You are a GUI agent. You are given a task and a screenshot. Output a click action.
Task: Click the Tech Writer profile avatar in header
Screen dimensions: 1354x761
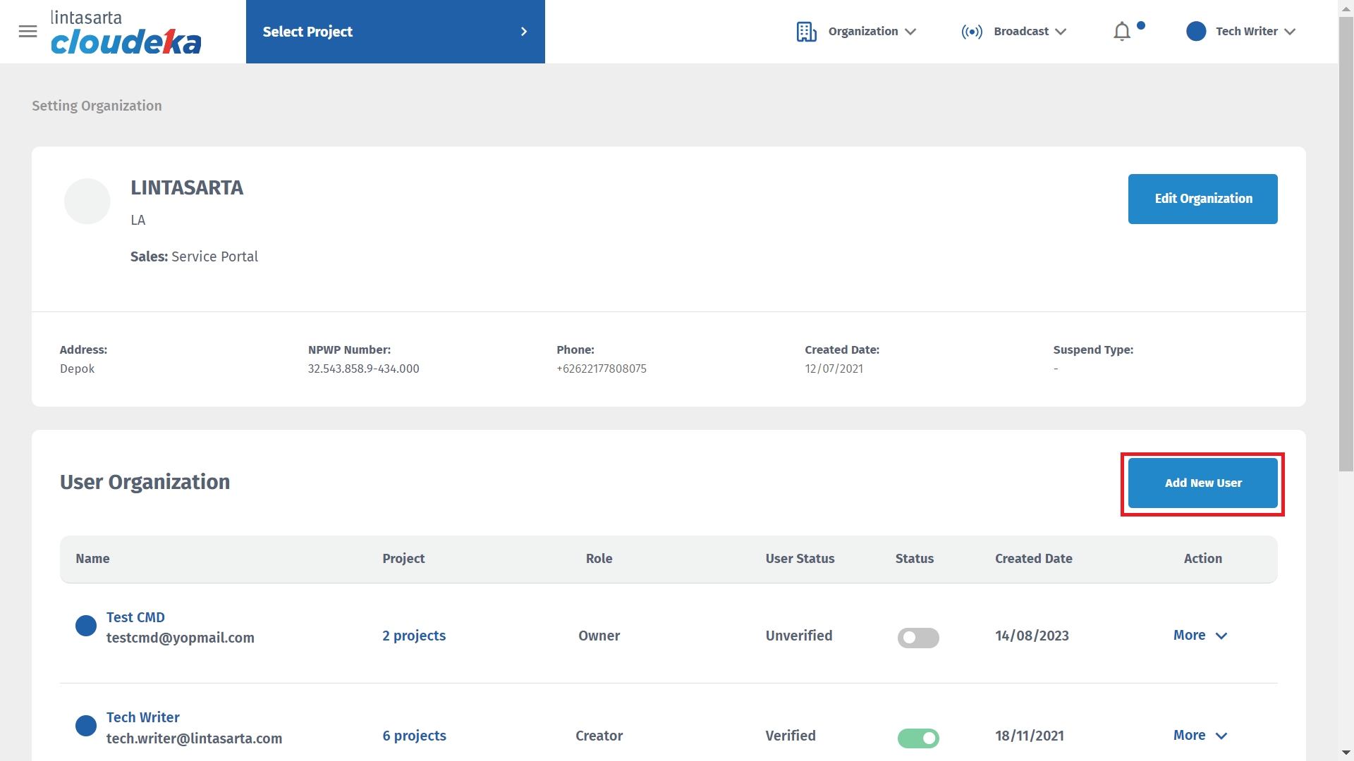pyautogui.click(x=1196, y=32)
